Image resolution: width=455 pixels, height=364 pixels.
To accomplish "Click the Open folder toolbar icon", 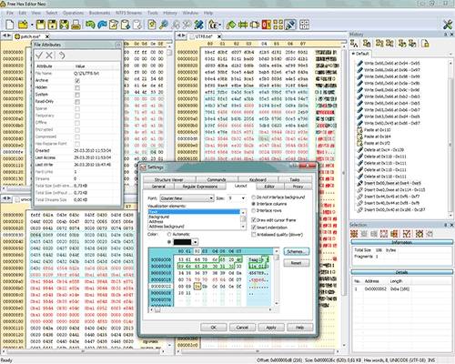I will [x=24, y=25].
